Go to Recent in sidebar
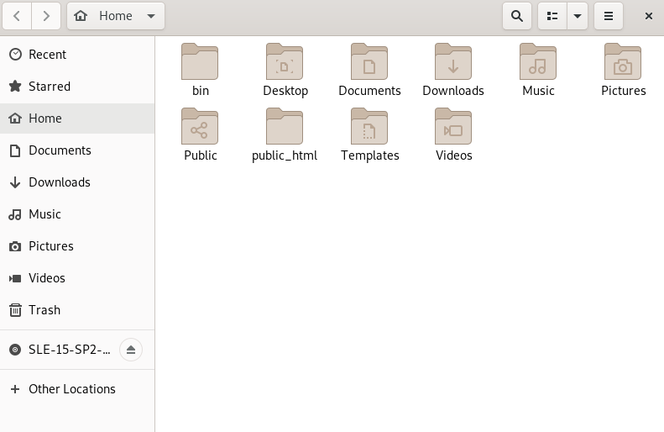 tap(47, 55)
